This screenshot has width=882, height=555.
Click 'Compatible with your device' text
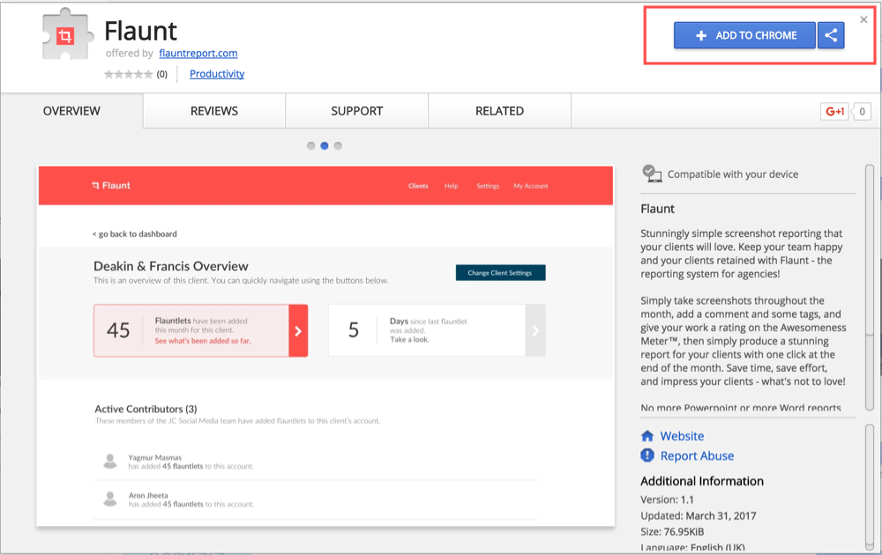733,174
